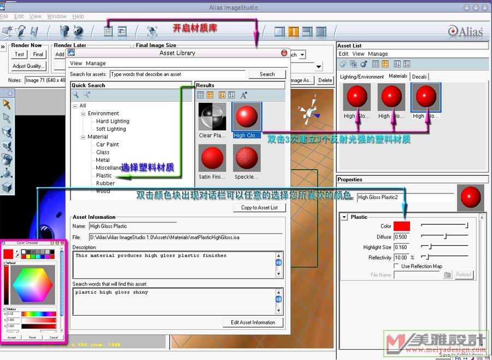
Task: Click Copy to Asset List button
Action: (259, 208)
